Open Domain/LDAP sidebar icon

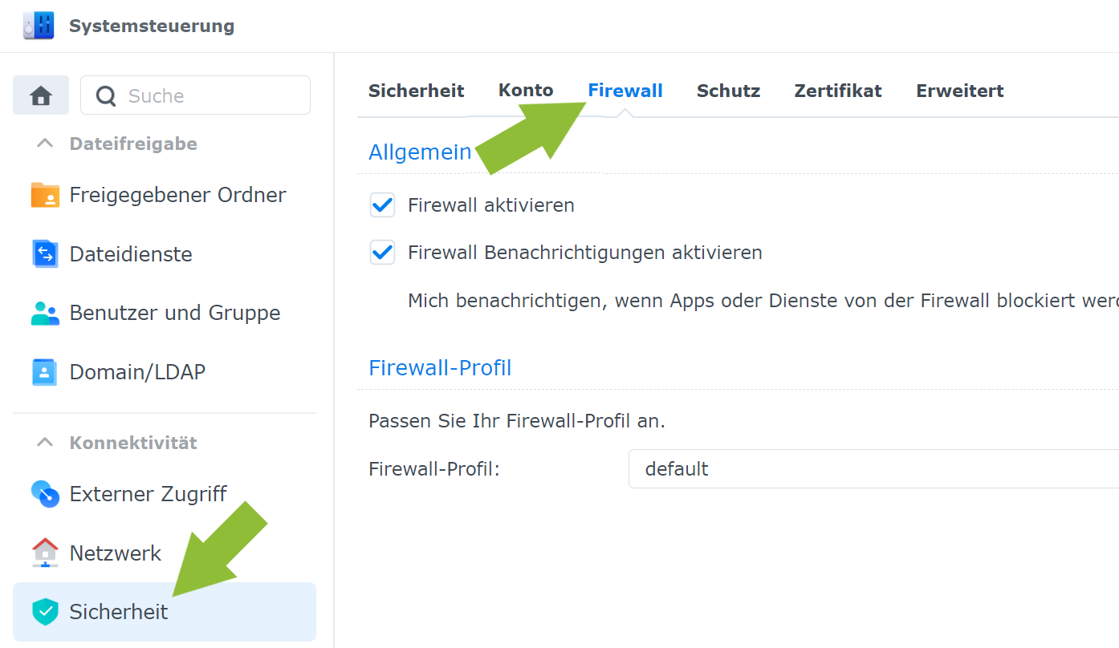(x=44, y=372)
